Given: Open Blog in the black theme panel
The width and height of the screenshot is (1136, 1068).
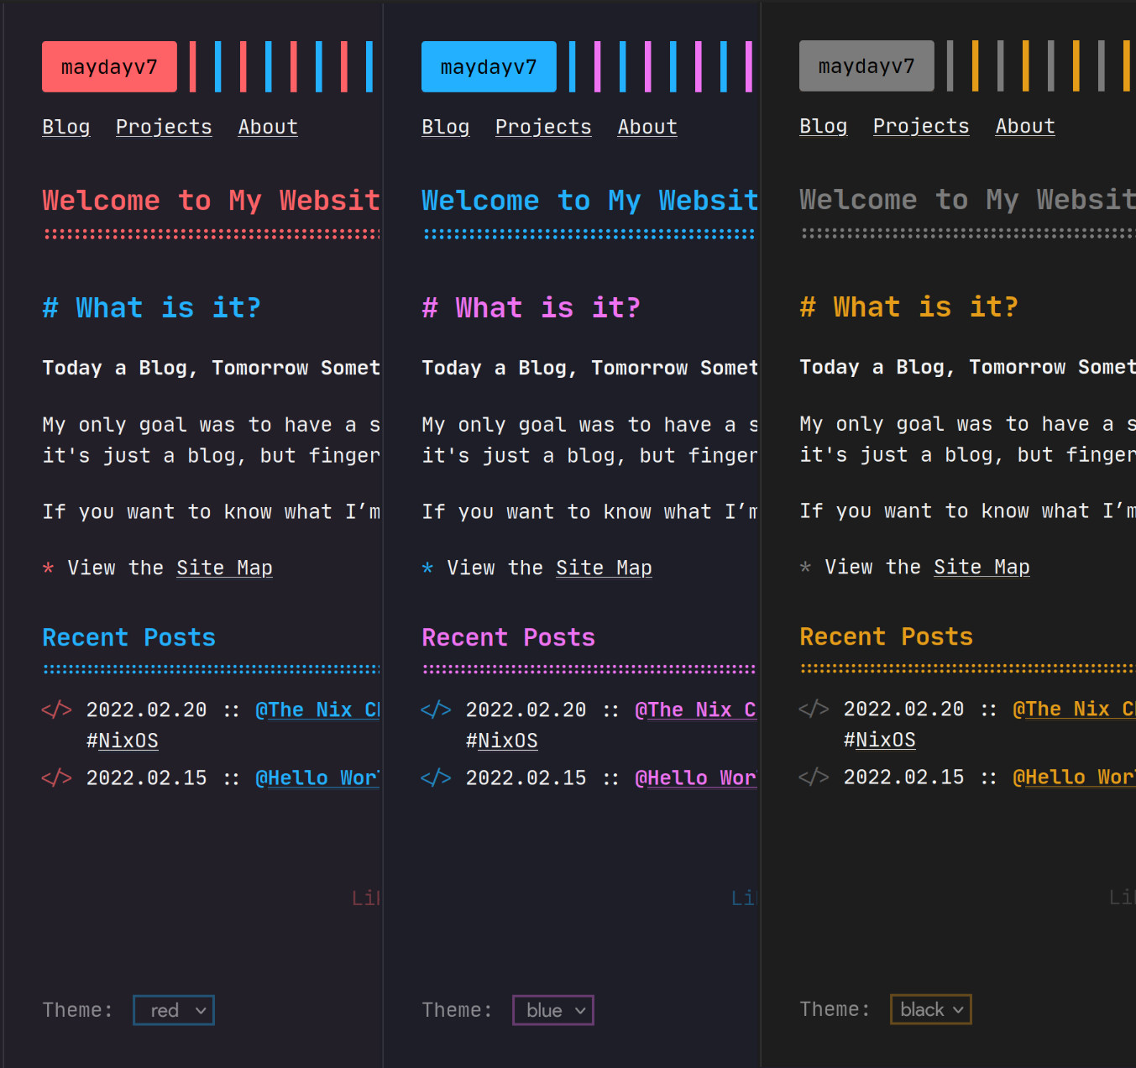Looking at the screenshot, I should (x=824, y=126).
